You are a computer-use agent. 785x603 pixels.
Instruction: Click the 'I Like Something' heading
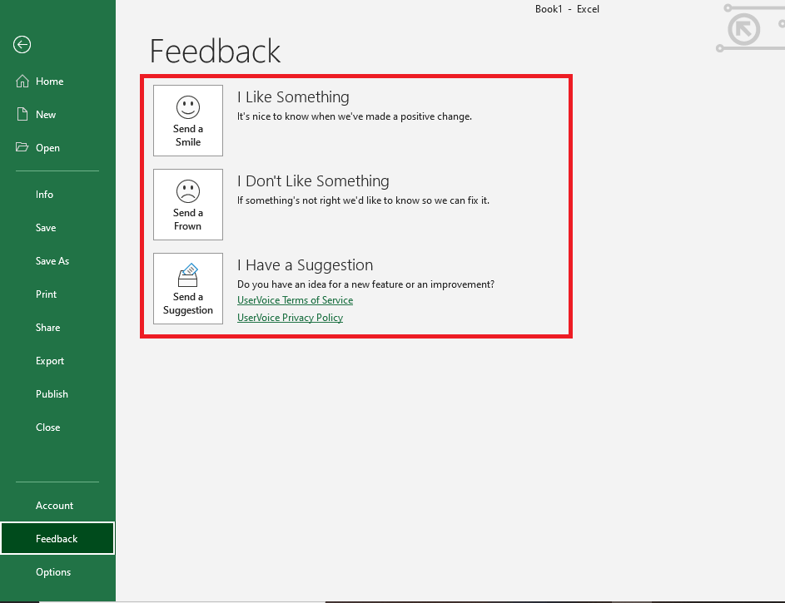coord(293,97)
